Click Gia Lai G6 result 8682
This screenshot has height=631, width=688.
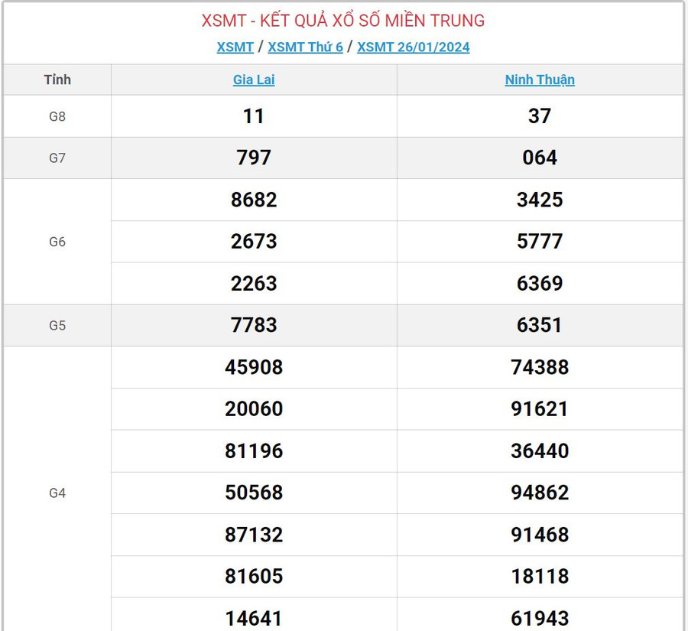point(254,200)
